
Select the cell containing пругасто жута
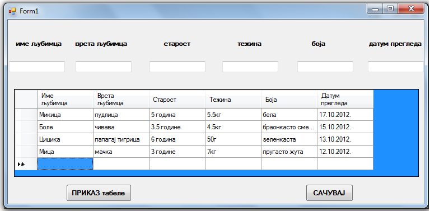point(289,152)
